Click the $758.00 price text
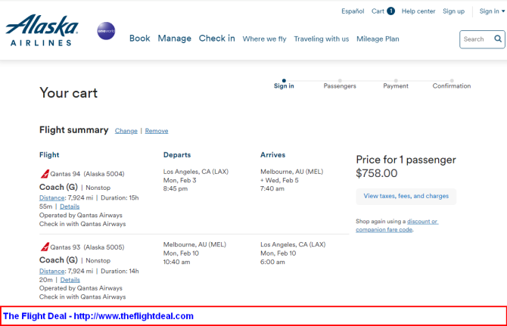The width and height of the screenshot is (507, 326). point(377,173)
